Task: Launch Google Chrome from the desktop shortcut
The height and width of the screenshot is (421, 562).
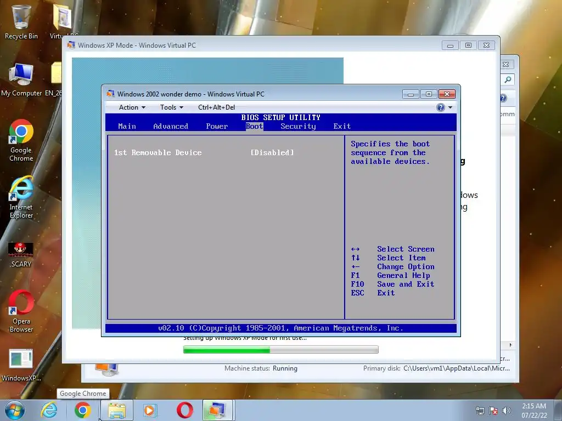Action: [21, 140]
